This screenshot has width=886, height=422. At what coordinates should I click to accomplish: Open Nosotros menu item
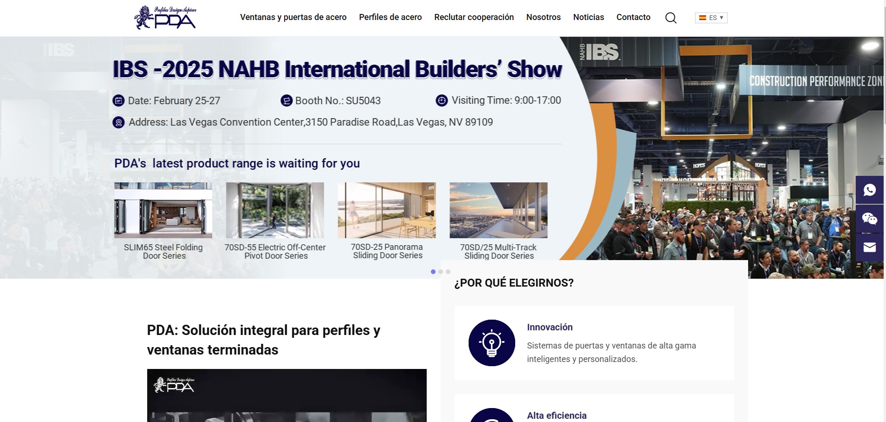[x=543, y=17]
